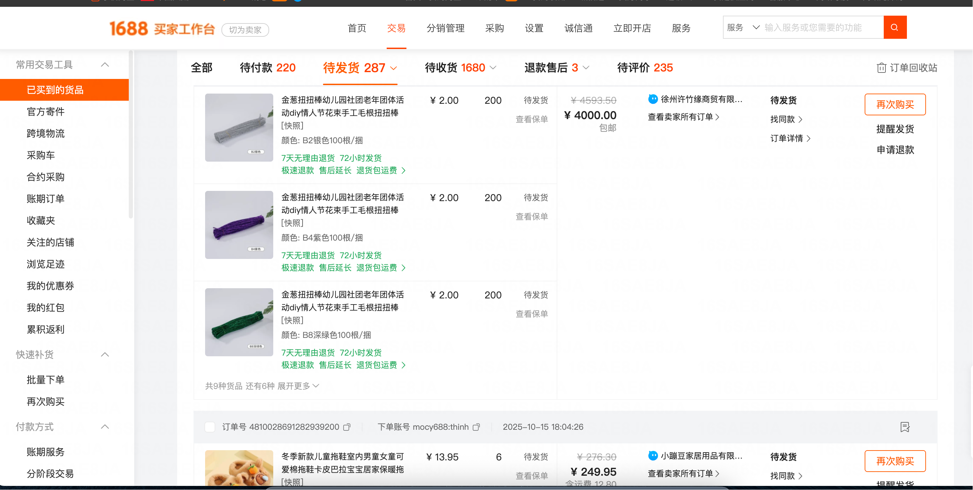Open 订单详情 for the pending shipment order
973x490 pixels.
788,138
